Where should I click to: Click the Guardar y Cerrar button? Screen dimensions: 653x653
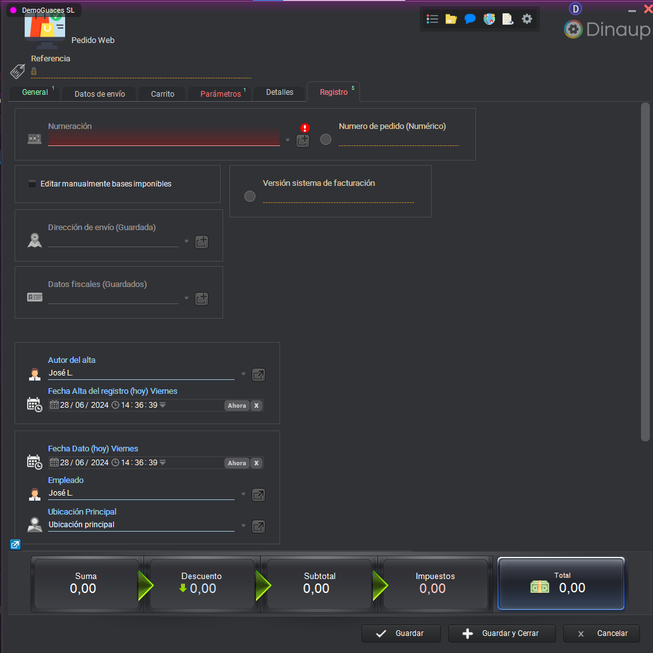pyautogui.click(x=502, y=633)
